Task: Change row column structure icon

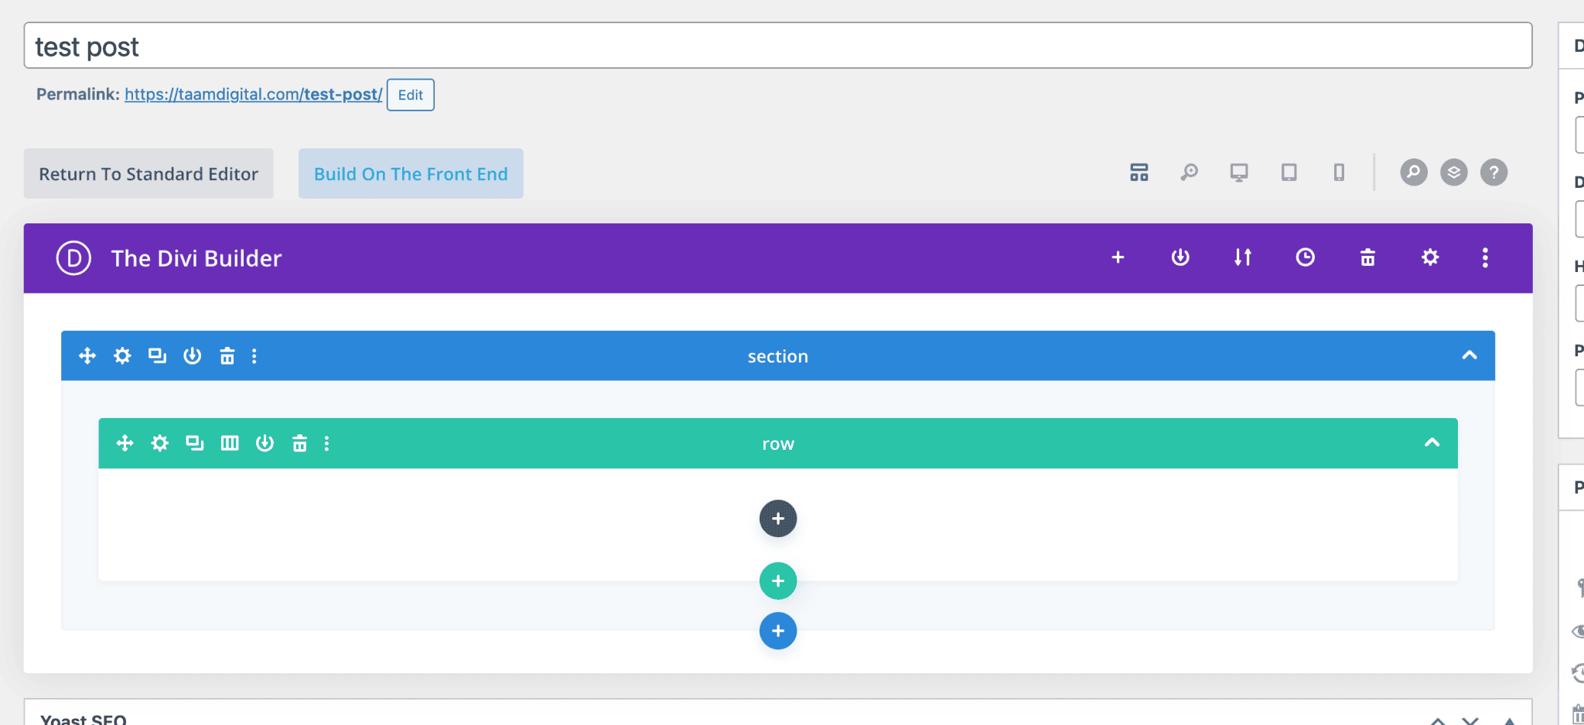Action: point(230,443)
